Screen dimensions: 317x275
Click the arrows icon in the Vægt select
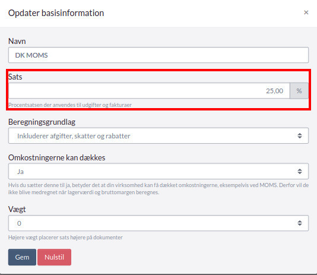pos(300,223)
